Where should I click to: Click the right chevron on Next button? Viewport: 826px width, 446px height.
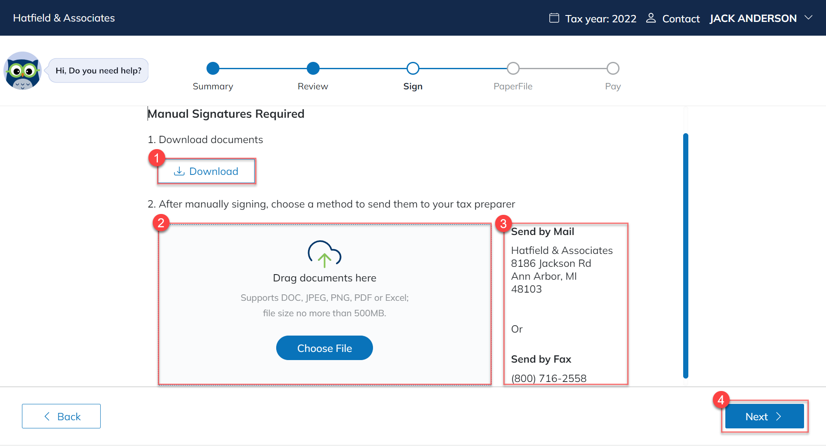779,416
